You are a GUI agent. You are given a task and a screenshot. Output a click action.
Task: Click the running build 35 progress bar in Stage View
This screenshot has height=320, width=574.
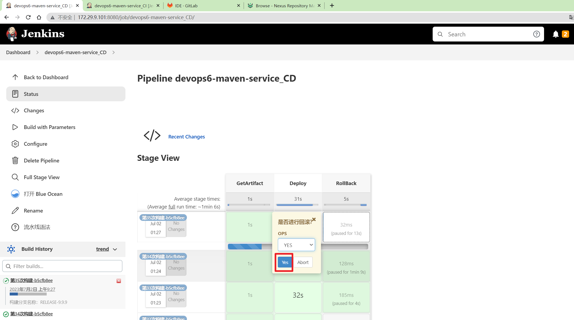(298, 246)
